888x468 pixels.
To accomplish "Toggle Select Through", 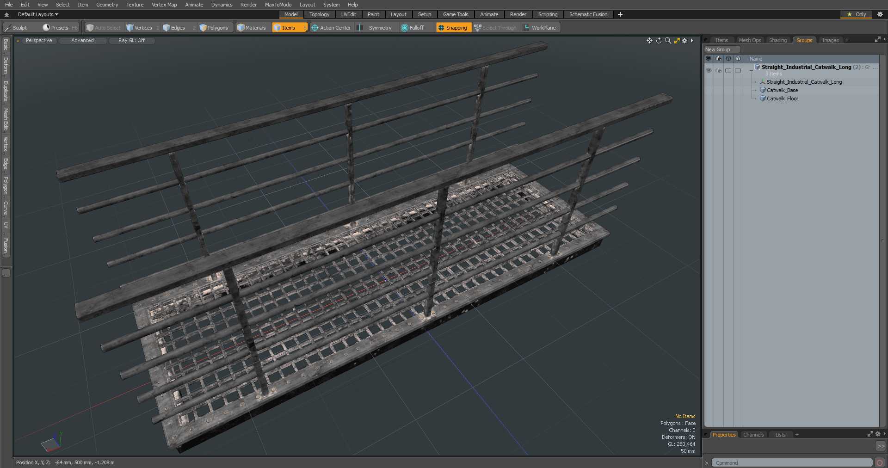I will coord(495,28).
